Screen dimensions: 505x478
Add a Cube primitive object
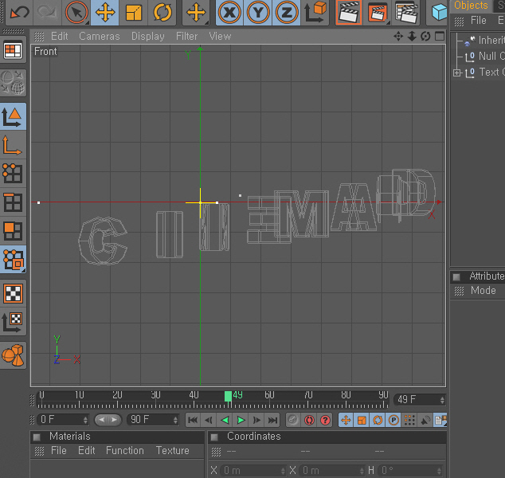tap(439, 12)
